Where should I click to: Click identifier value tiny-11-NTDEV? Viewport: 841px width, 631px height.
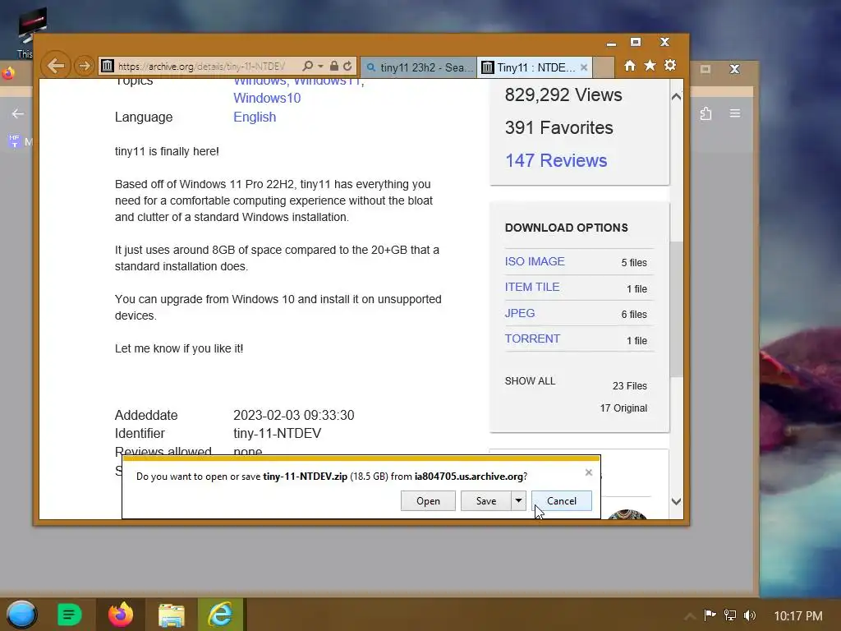click(x=277, y=434)
